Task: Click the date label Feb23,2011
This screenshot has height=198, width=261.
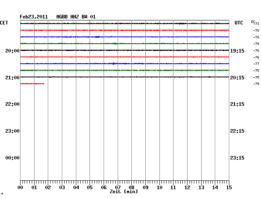Action: [34, 17]
